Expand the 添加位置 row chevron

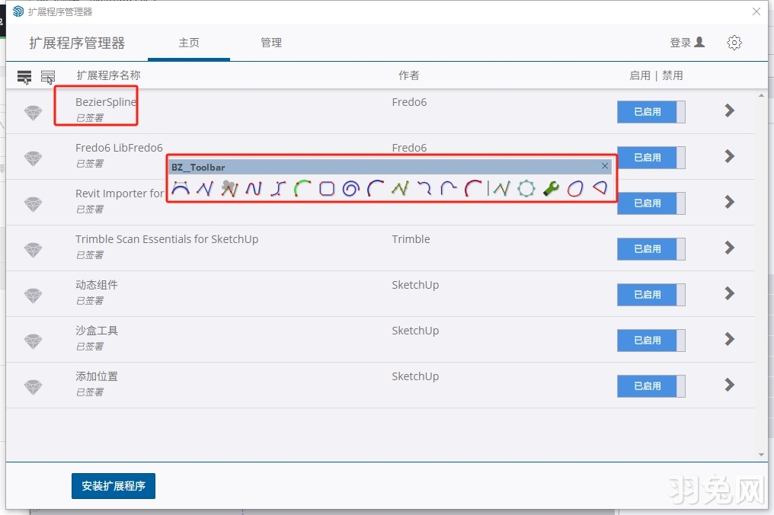pyautogui.click(x=729, y=385)
